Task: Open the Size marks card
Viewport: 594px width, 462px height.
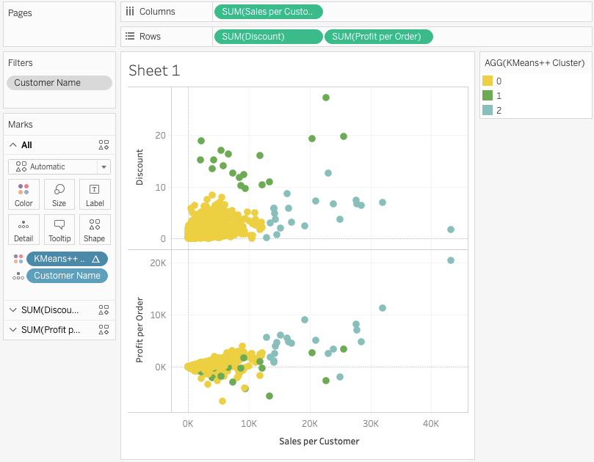Action: (x=59, y=194)
